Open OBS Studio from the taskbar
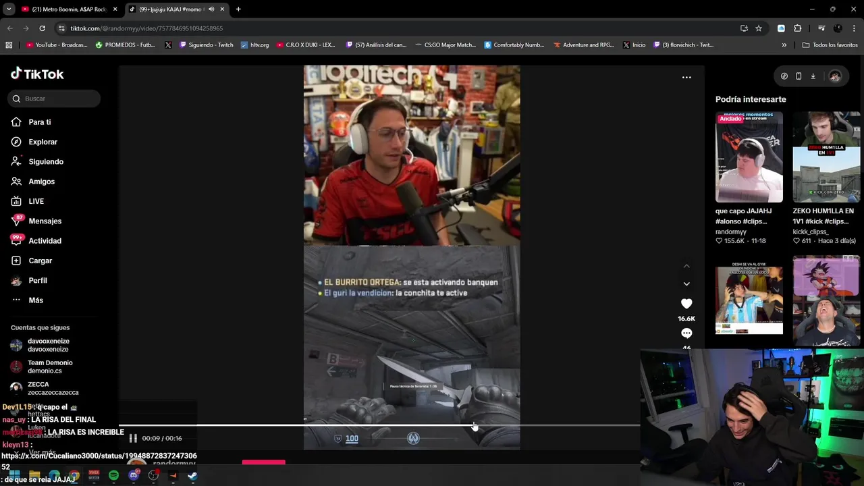Viewport: 864px width, 486px height. click(x=153, y=476)
